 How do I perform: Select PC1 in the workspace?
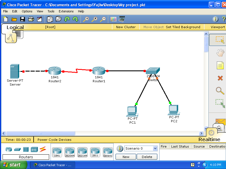pyautogui.click(x=132, y=111)
